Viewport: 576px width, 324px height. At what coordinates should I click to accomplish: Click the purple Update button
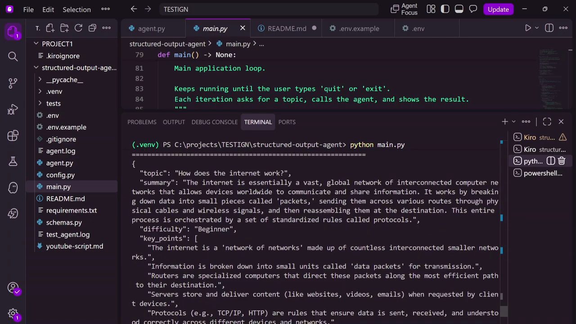pos(498,9)
